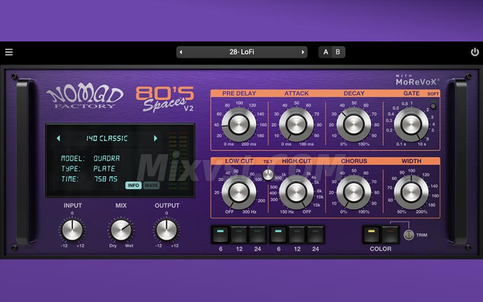Image resolution: width=483 pixels, height=302 pixels.
Task: Go to previous preset arrow in top bar
Action: point(181,52)
